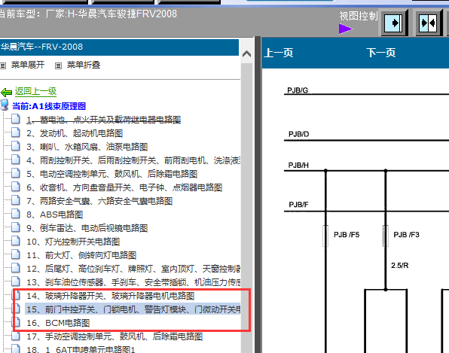Click document icon beside 4、雨刮控制开关

coord(16,160)
